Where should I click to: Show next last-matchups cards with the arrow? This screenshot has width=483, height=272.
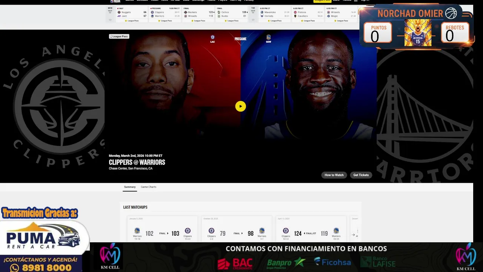tap(353, 235)
